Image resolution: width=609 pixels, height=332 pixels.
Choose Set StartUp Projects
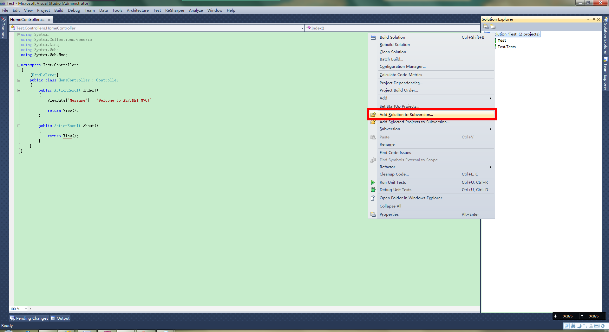(x=431, y=106)
